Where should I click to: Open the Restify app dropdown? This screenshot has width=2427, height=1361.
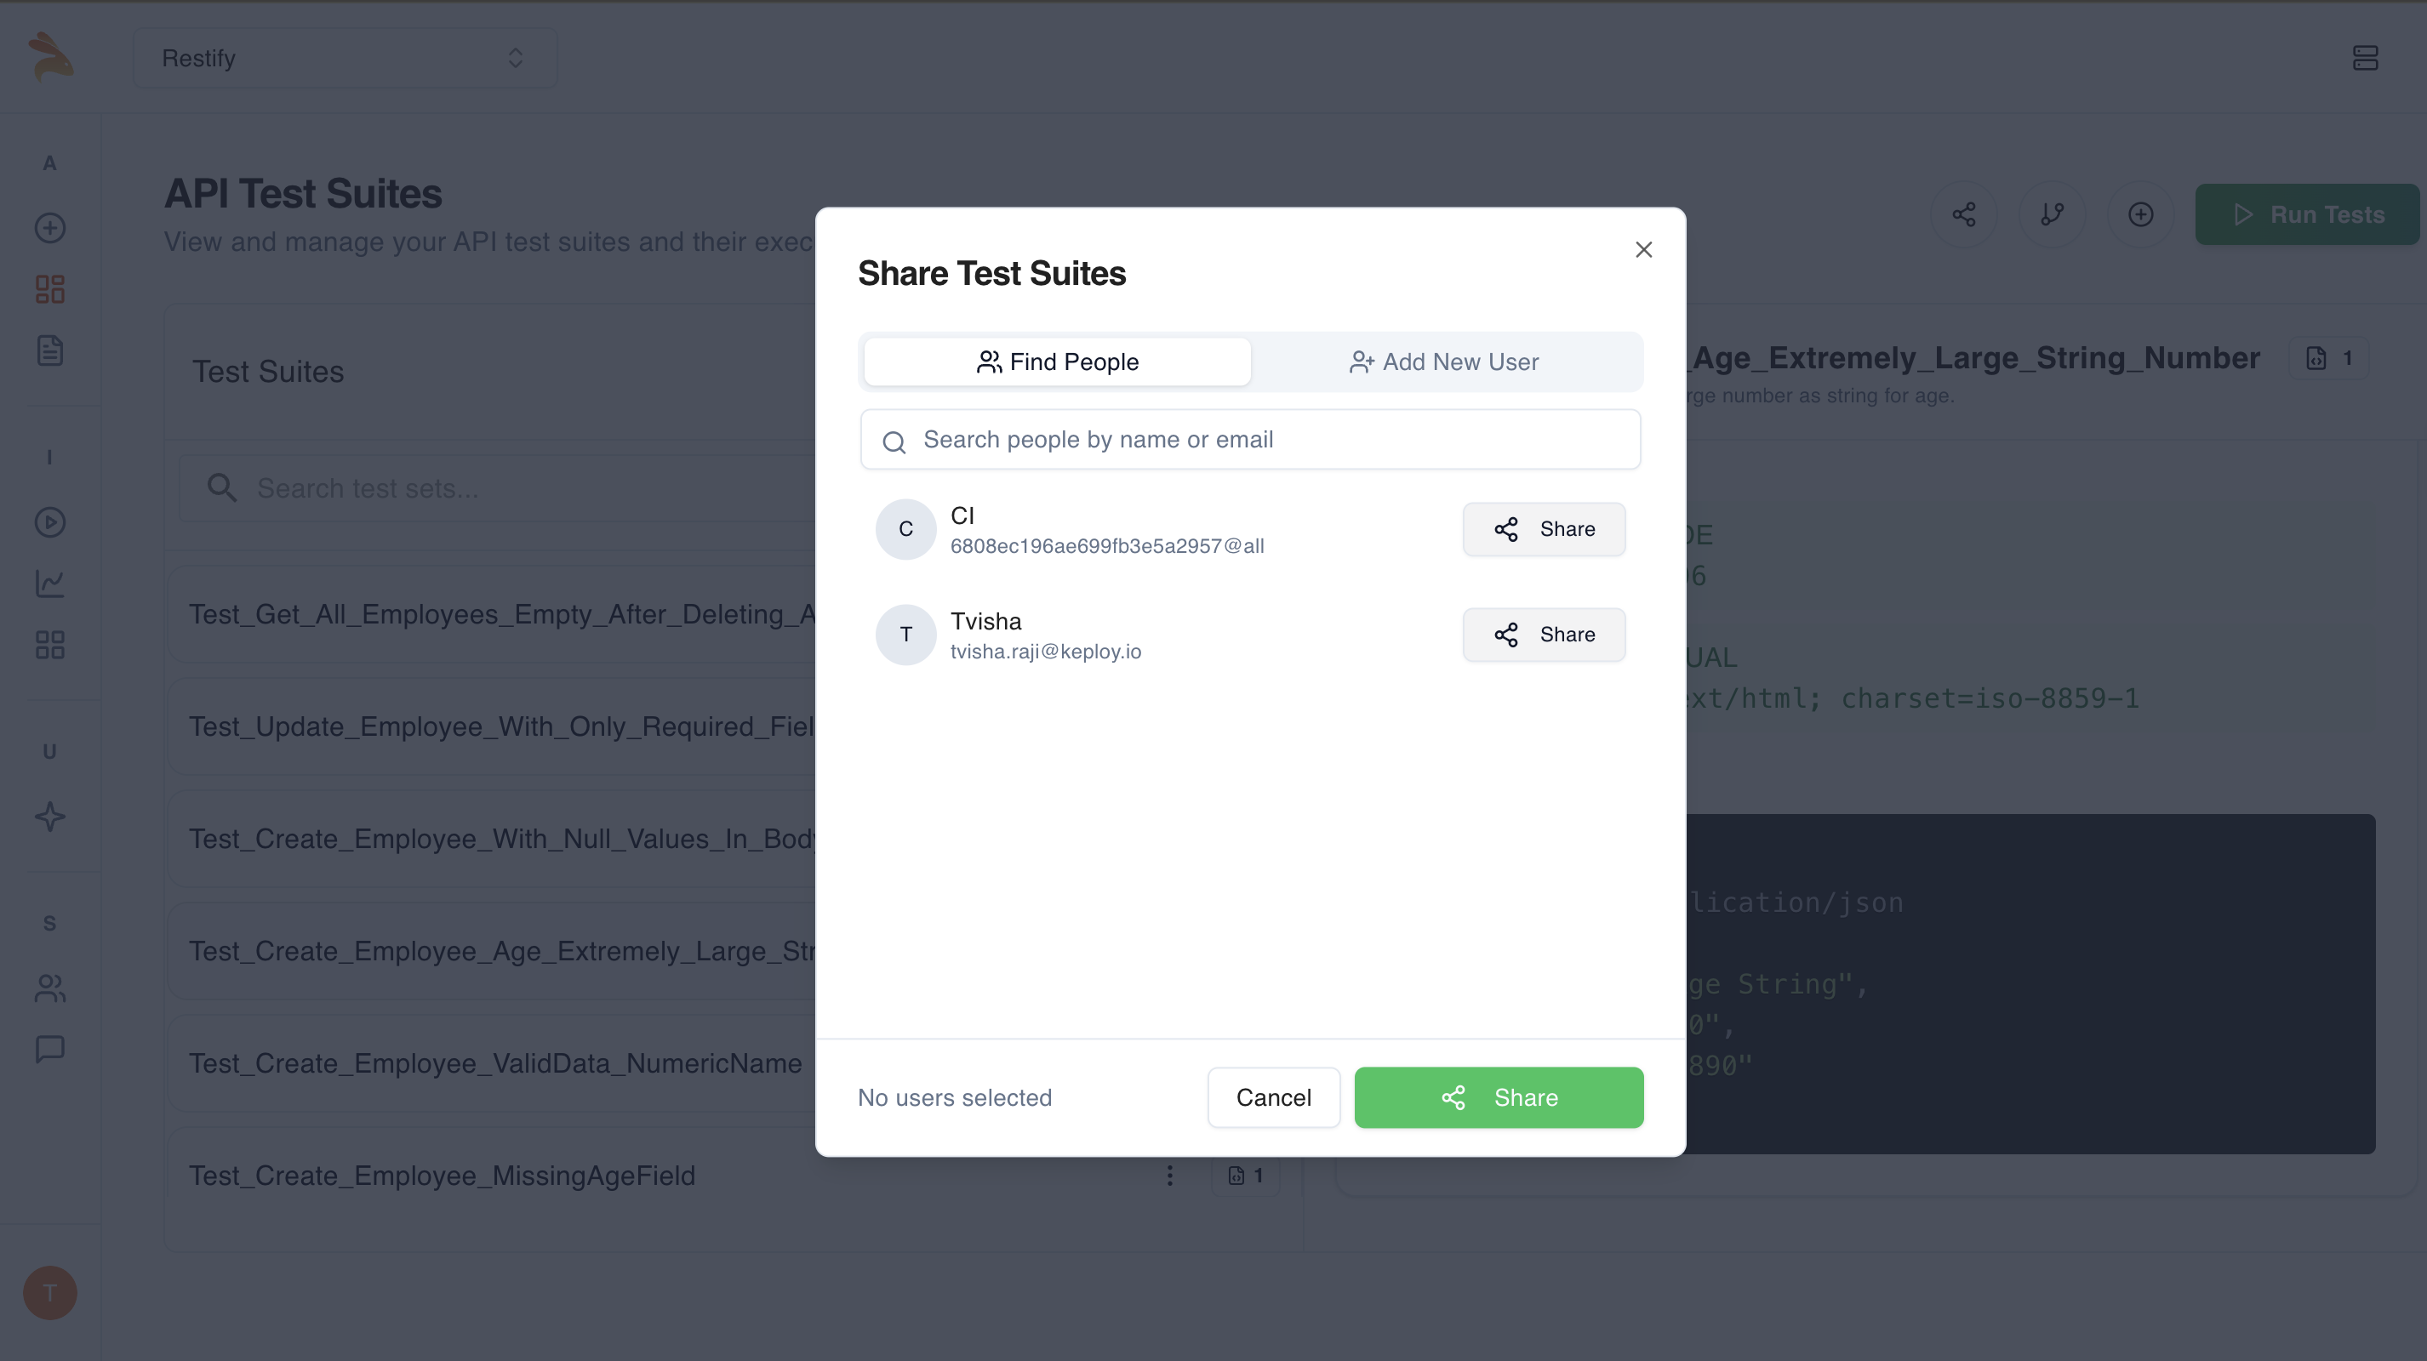pos(345,59)
